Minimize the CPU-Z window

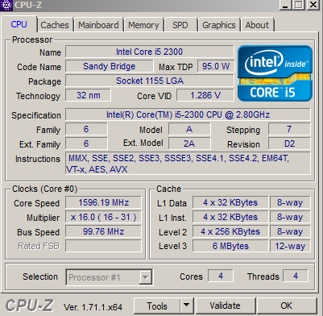coord(285,5)
